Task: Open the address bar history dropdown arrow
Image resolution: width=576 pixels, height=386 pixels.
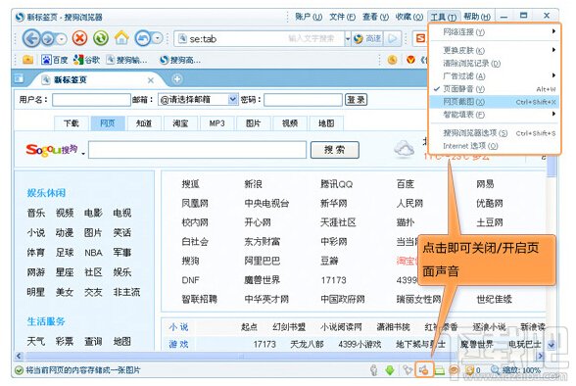Action: click(348, 38)
